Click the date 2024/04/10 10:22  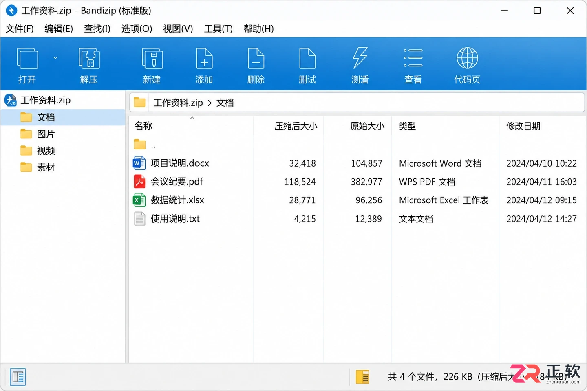(541, 163)
